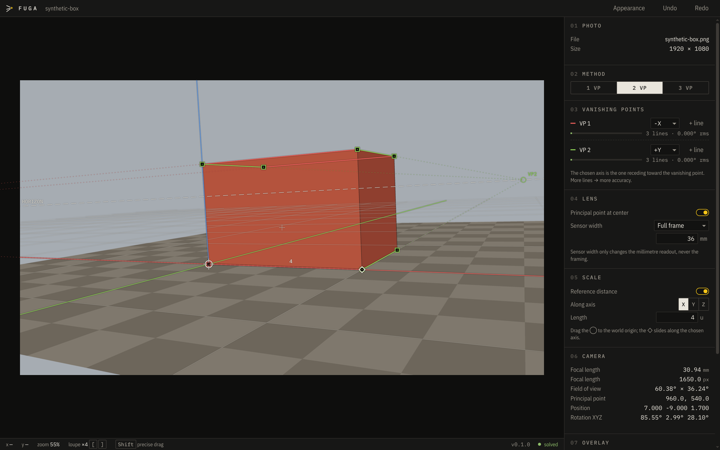Viewport: 720px width, 450px height.
Task: Switch method to 2 VP
Action: tap(640, 88)
